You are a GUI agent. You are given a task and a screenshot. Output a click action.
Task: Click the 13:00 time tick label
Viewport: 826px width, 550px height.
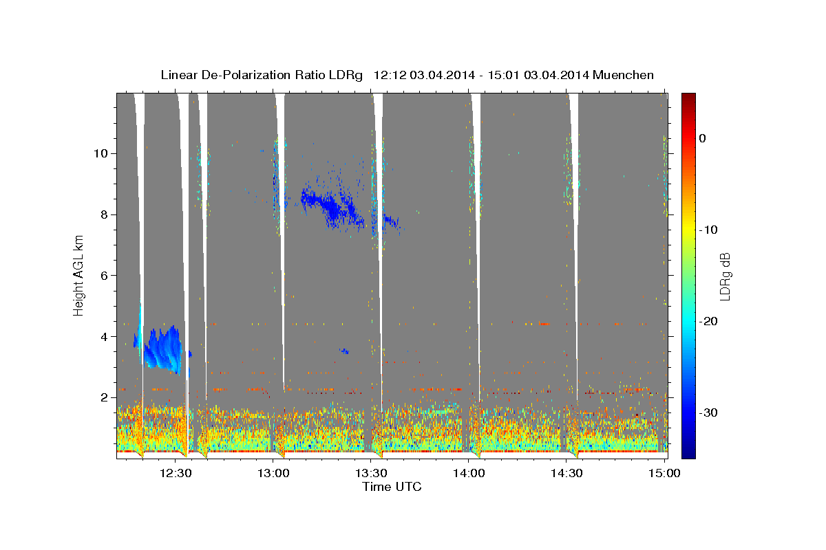(273, 473)
